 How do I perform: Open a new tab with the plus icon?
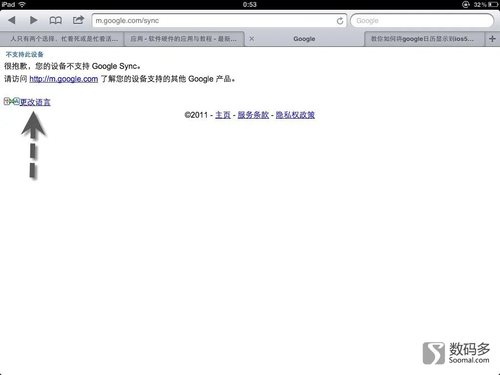point(492,39)
